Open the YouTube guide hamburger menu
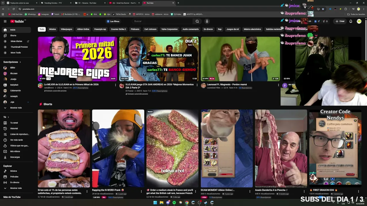 pyautogui.click(x=5, y=21)
